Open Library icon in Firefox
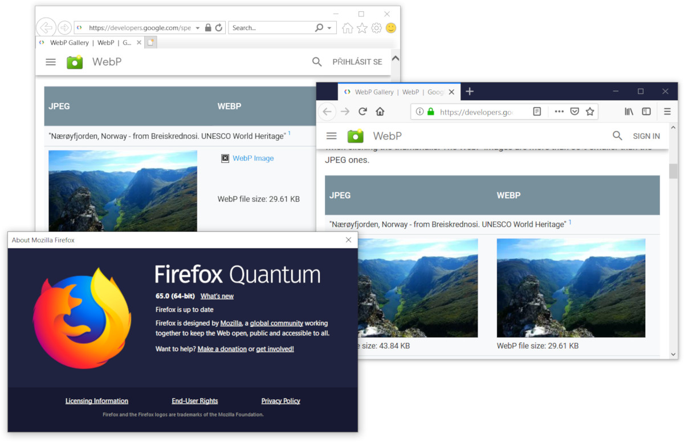The image size is (684, 442). [629, 112]
